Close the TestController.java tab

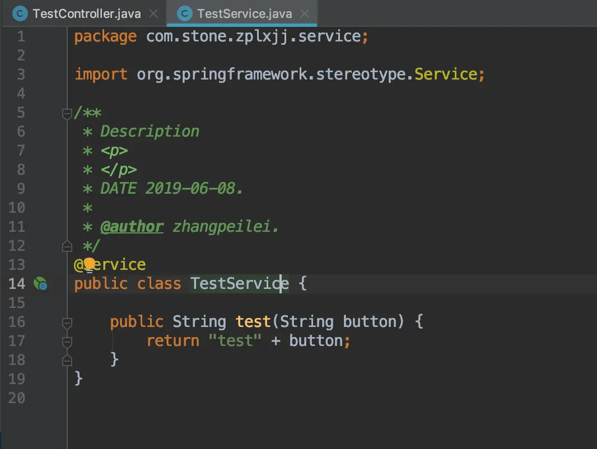[153, 13]
